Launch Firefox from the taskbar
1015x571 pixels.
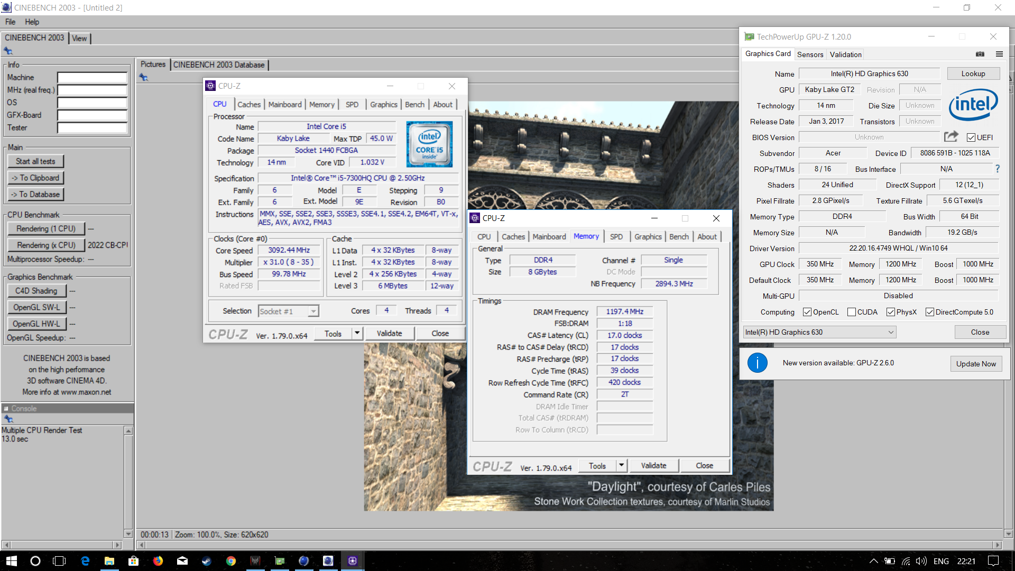158,561
